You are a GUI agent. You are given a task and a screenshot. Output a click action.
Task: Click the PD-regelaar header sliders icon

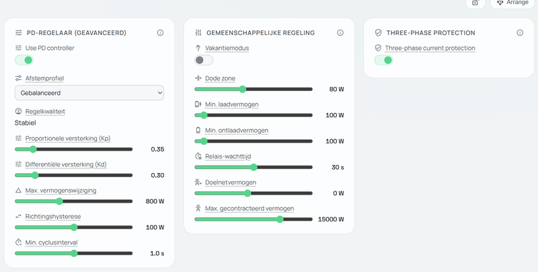click(x=19, y=33)
